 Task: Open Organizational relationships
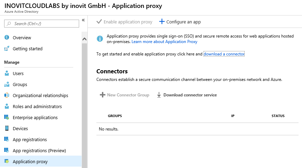click(x=41, y=95)
